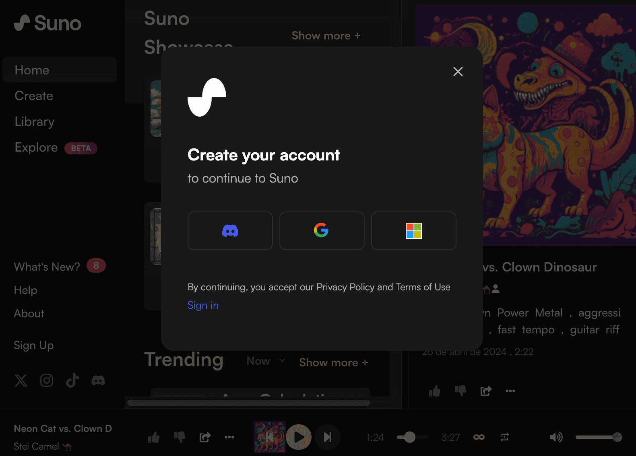Play the current song
636x456 pixels.
coord(299,437)
